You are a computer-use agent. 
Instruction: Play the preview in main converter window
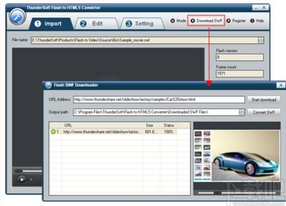pyautogui.click(x=22, y=180)
